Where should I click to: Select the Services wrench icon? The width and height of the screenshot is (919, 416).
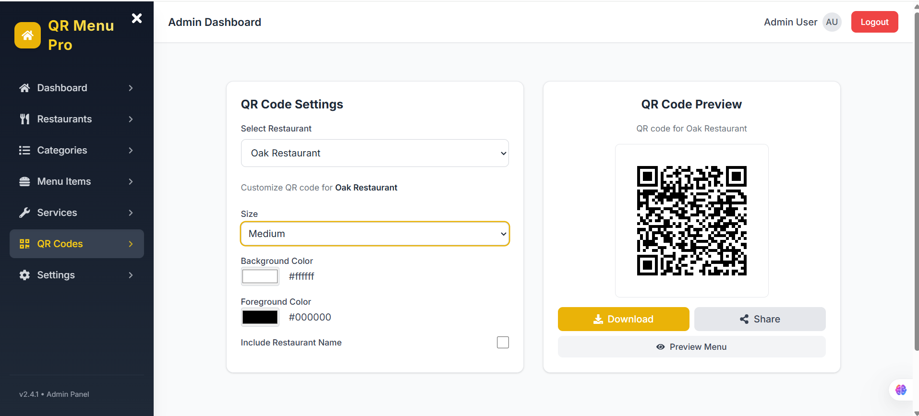24,213
